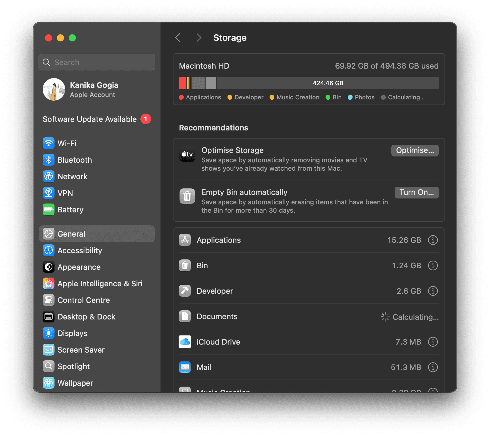This screenshot has width=490, height=436.
Task: Click the Wi-Fi icon in sidebar
Action: [x=49, y=143]
